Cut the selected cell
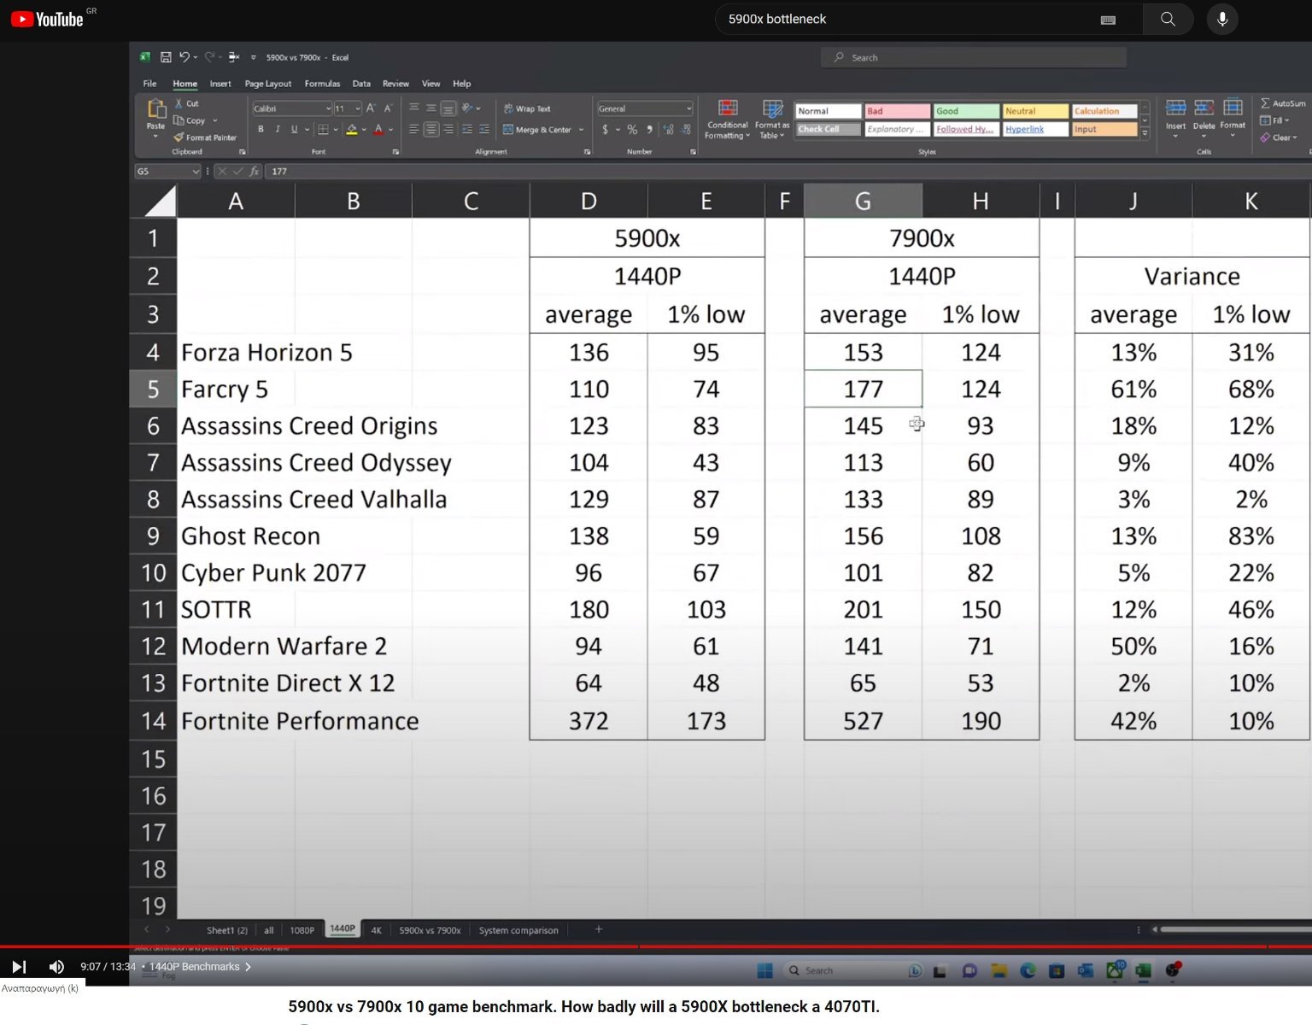This screenshot has height=1025, width=1312. click(186, 103)
